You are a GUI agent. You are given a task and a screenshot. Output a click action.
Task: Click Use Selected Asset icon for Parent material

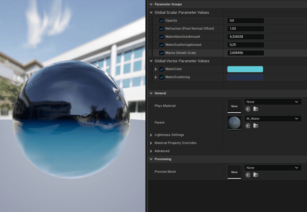(248, 126)
